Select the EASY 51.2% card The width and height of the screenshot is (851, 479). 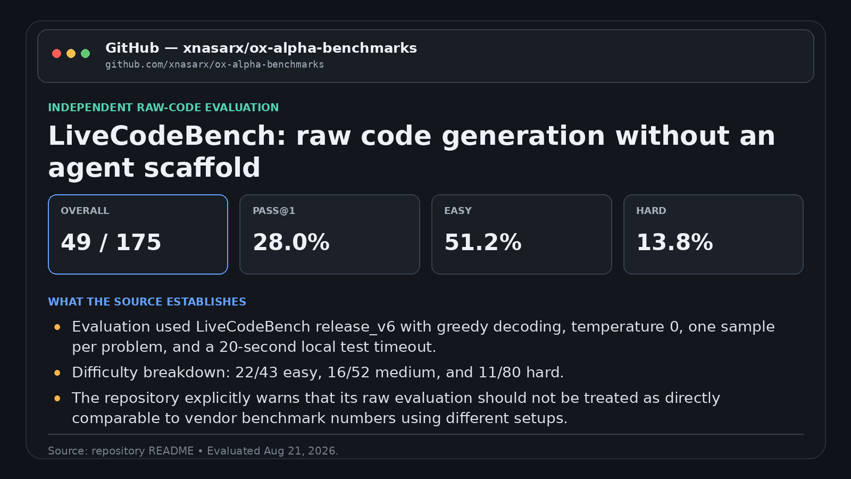pyautogui.click(x=522, y=234)
